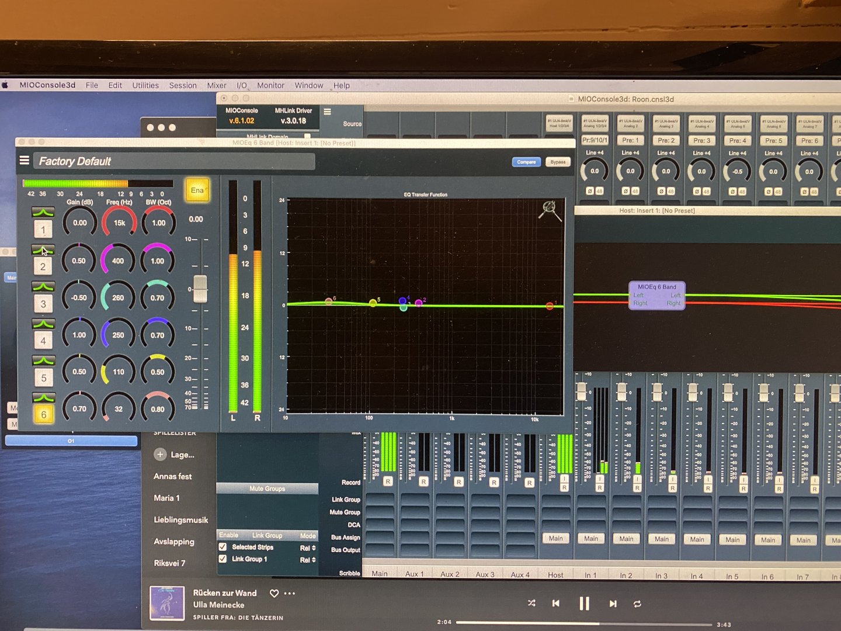
Task: Open Mode dropdown for Link Group 1
Action: click(x=308, y=560)
